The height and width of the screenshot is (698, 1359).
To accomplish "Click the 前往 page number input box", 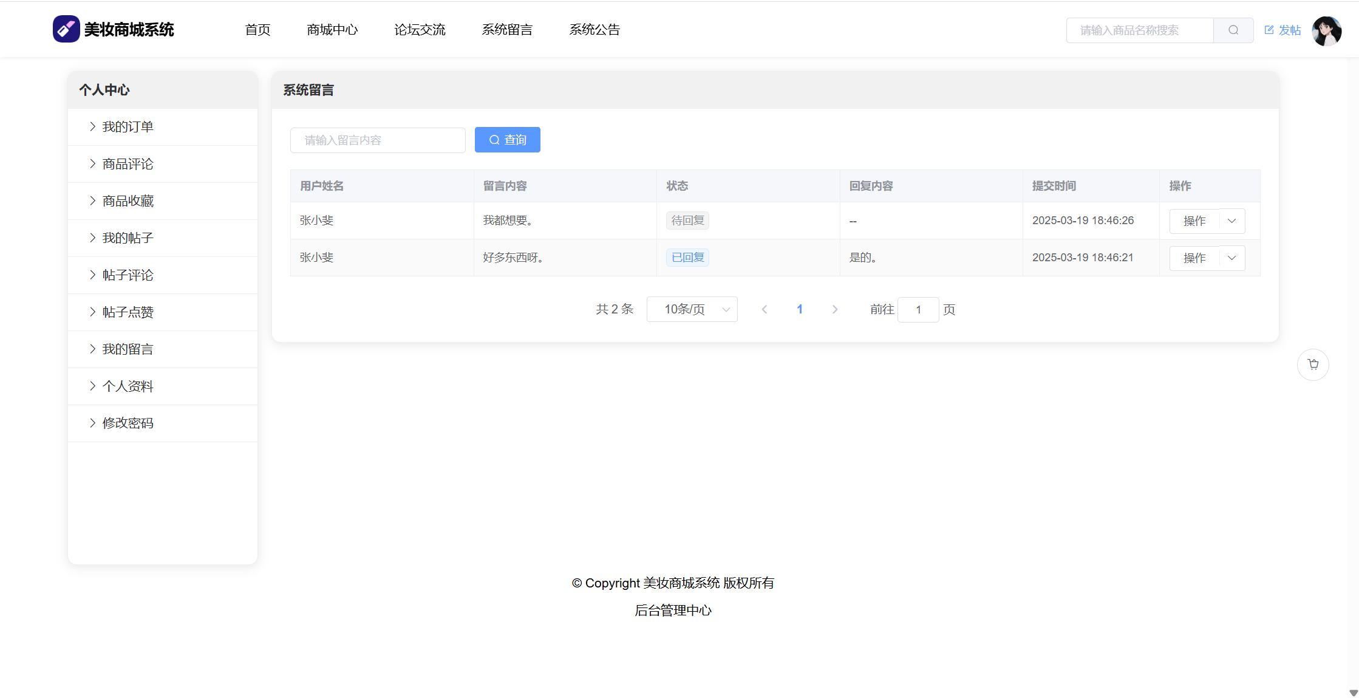I will point(918,310).
